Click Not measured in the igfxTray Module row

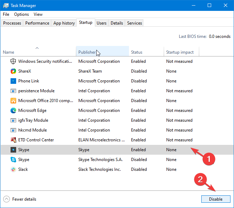(x=180, y=120)
